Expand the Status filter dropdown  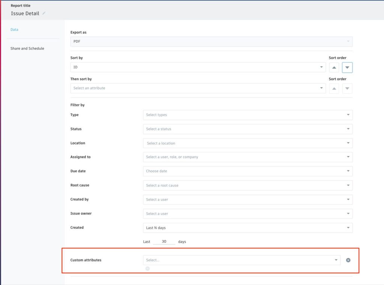pyautogui.click(x=247, y=129)
